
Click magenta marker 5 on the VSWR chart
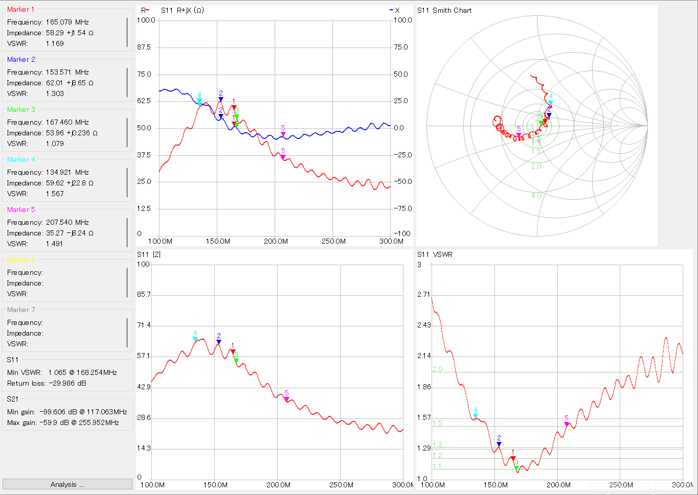point(567,424)
